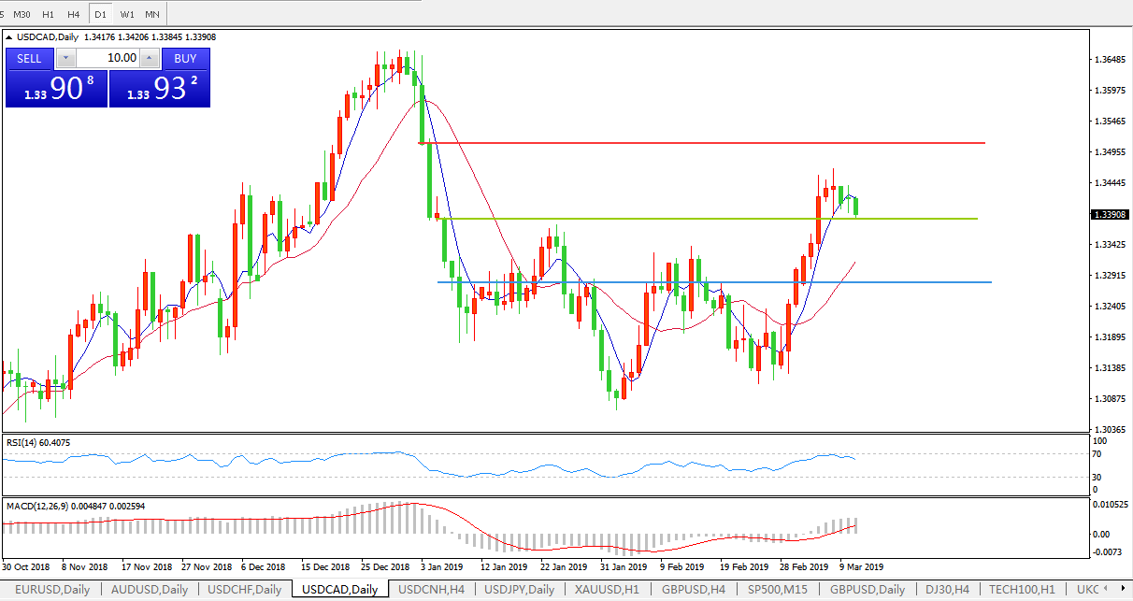Switch chart to W1 weekly timeframe
Screen dimensions: 1133x601
(x=127, y=14)
